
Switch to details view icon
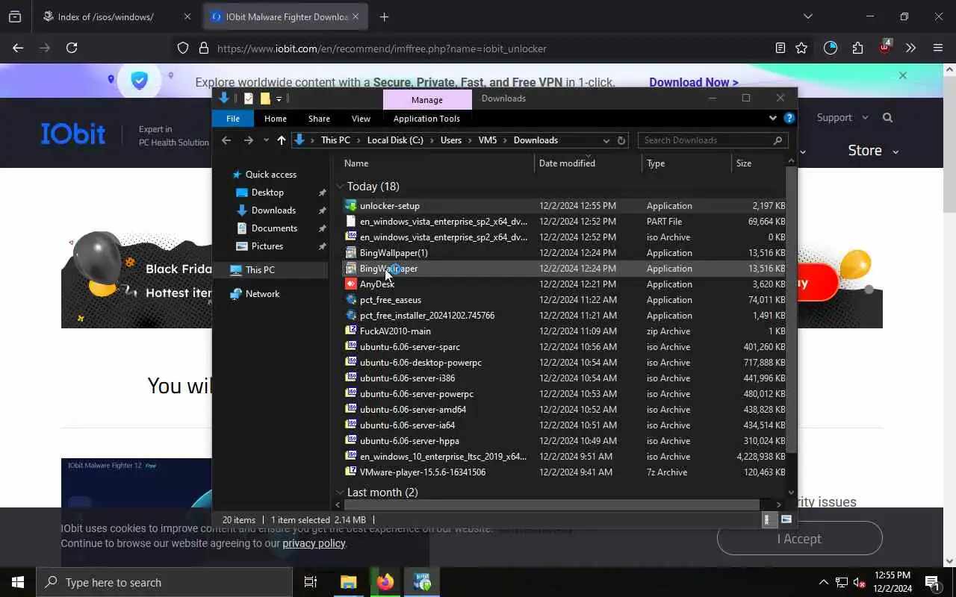pos(767,519)
